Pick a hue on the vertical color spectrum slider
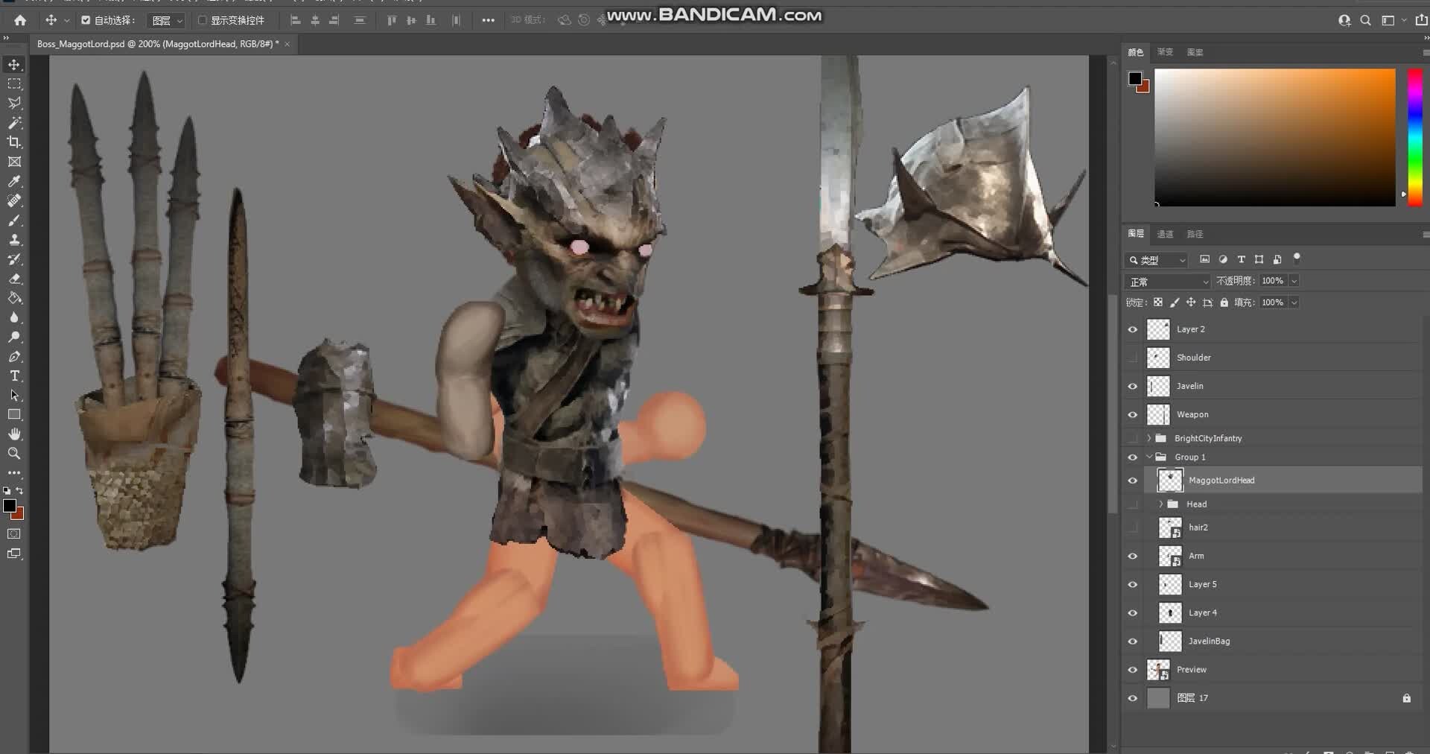 pos(1415,134)
